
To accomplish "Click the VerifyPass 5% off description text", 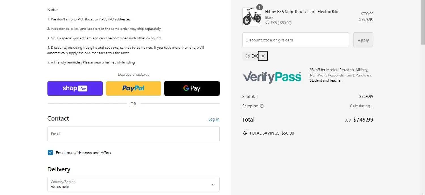I will pos(341,75).
